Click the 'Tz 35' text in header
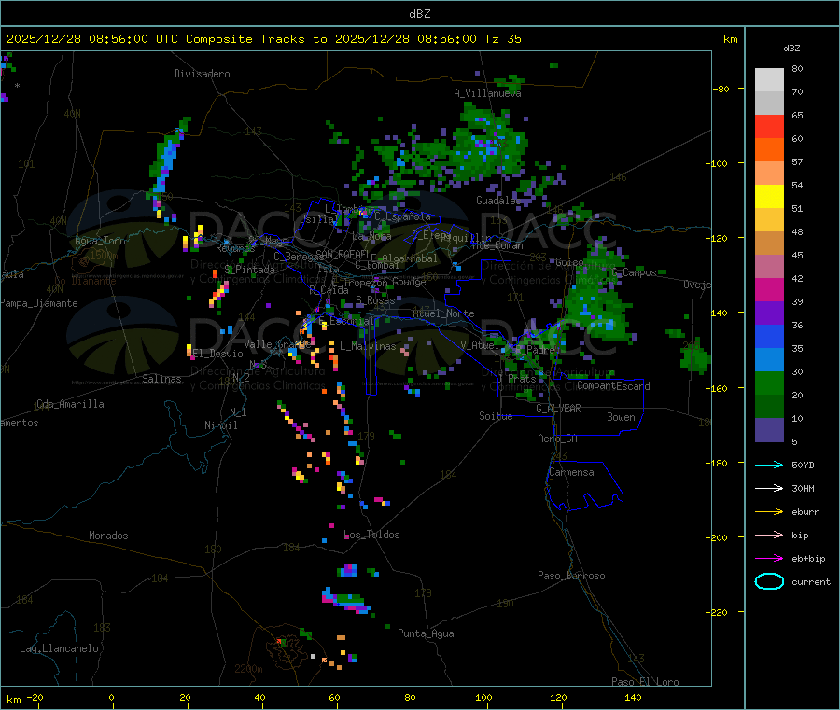840x710 pixels. tap(502, 39)
